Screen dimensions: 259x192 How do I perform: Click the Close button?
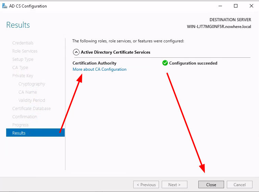211,184
